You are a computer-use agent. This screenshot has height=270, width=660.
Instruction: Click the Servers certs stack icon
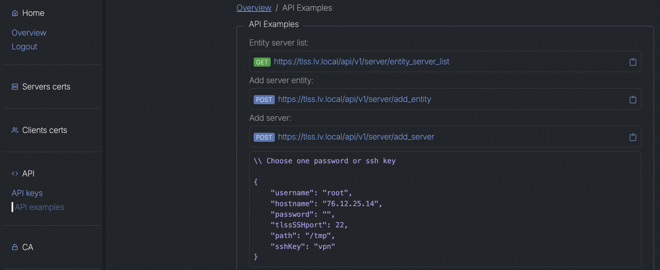[x=15, y=86]
